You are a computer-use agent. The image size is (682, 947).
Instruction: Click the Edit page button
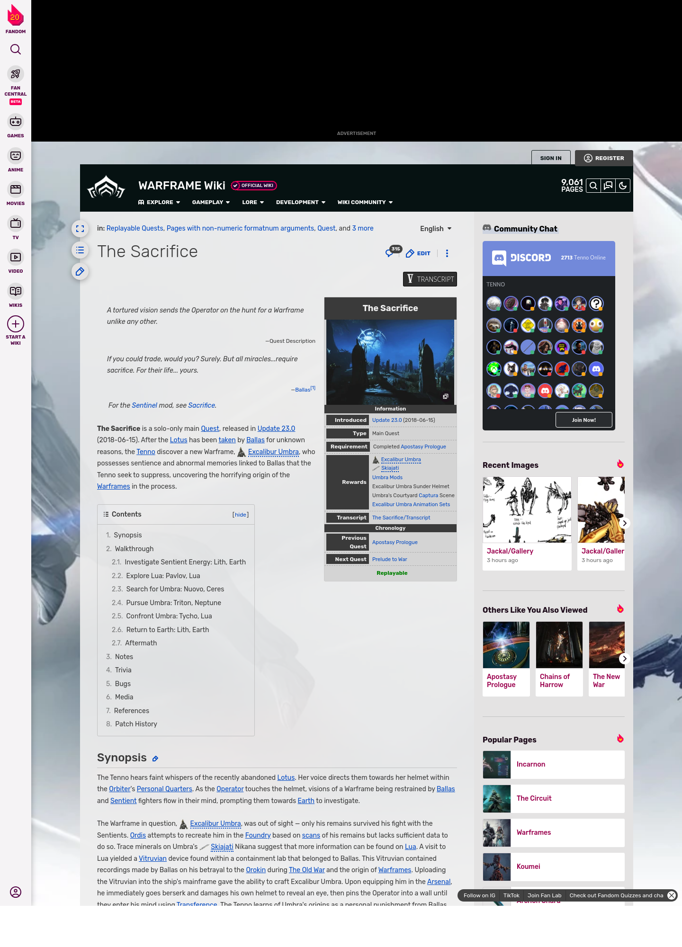418,253
